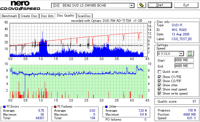Viewport: 200px width, 122px height.
Task: Click the Exit button
Action: pos(186,5)
